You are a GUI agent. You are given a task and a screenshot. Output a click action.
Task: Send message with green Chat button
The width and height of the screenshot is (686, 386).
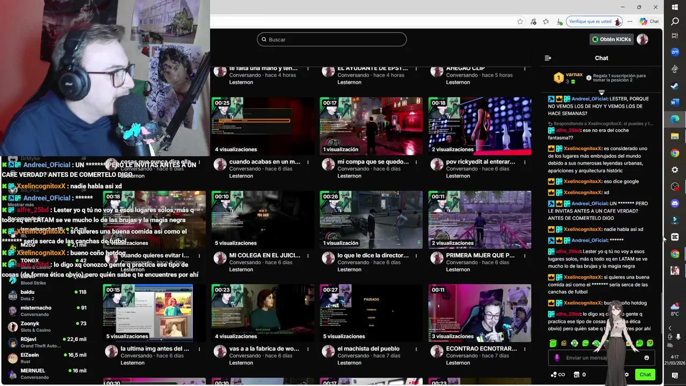click(x=645, y=375)
